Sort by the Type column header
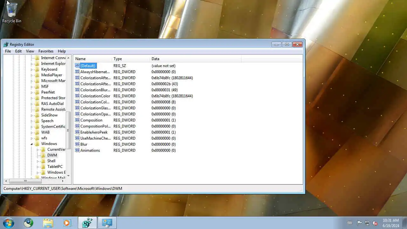The width and height of the screenshot is (407, 229). [131, 59]
